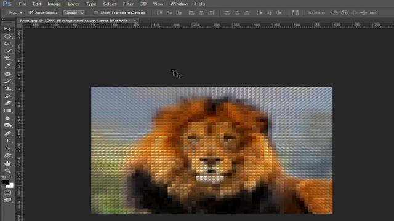Viewport: 394px width, 221px height.
Task: Open the 3D menu
Action: pyautogui.click(x=143, y=4)
